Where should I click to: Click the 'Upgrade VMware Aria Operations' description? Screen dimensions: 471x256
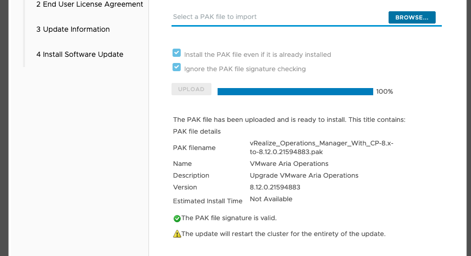pyautogui.click(x=304, y=176)
